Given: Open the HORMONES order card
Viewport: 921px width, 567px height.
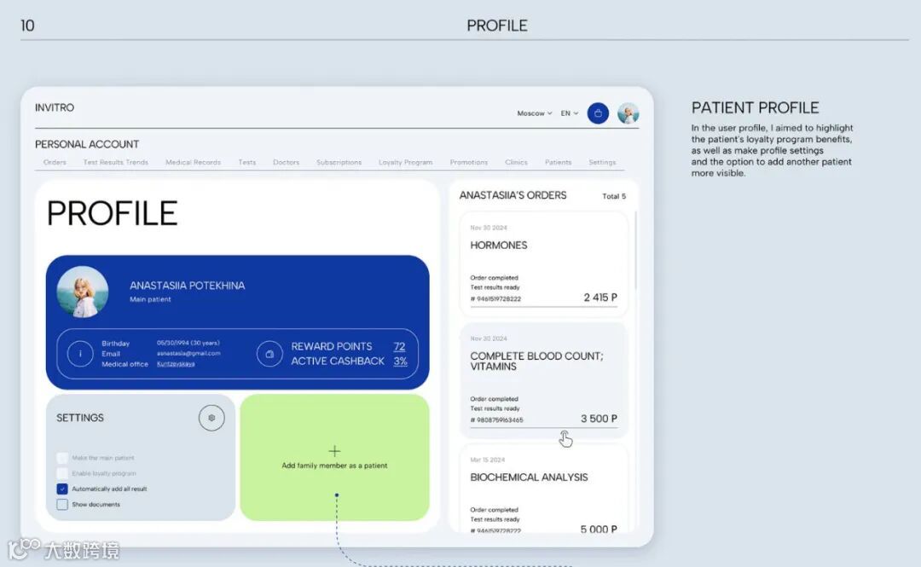Looking at the screenshot, I should [x=543, y=264].
